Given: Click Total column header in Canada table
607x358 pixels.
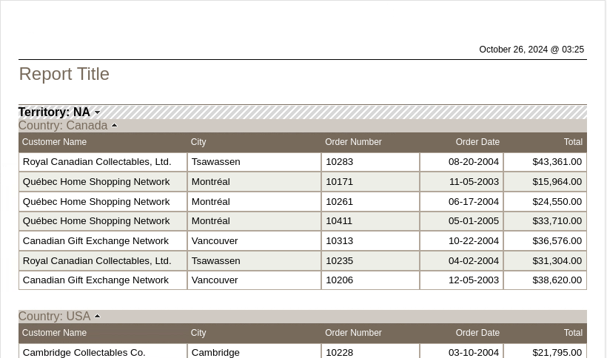Looking at the screenshot, I should [x=573, y=142].
